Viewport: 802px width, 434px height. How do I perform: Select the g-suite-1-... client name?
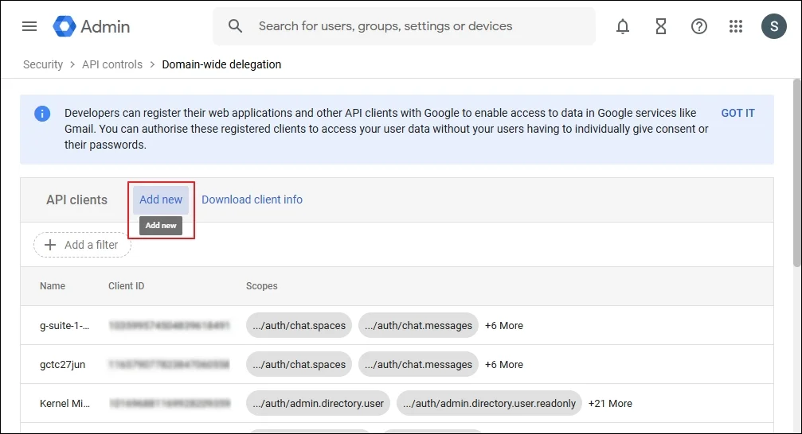65,325
